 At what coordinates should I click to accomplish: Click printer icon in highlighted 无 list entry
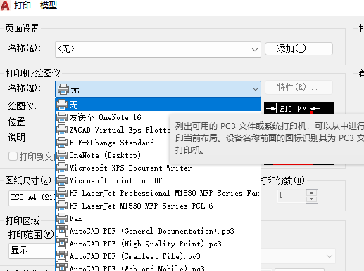pyautogui.click(x=62, y=105)
